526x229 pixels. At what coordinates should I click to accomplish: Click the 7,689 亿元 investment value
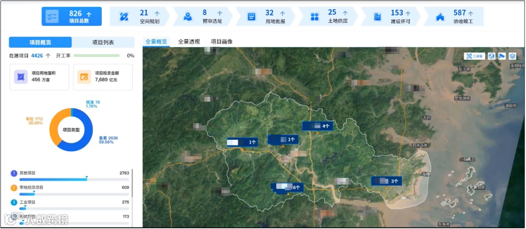(x=106, y=80)
